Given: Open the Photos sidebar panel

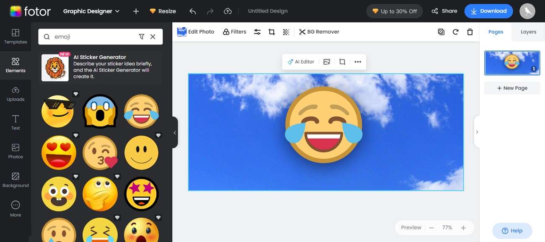Looking at the screenshot, I should (16, 151).
